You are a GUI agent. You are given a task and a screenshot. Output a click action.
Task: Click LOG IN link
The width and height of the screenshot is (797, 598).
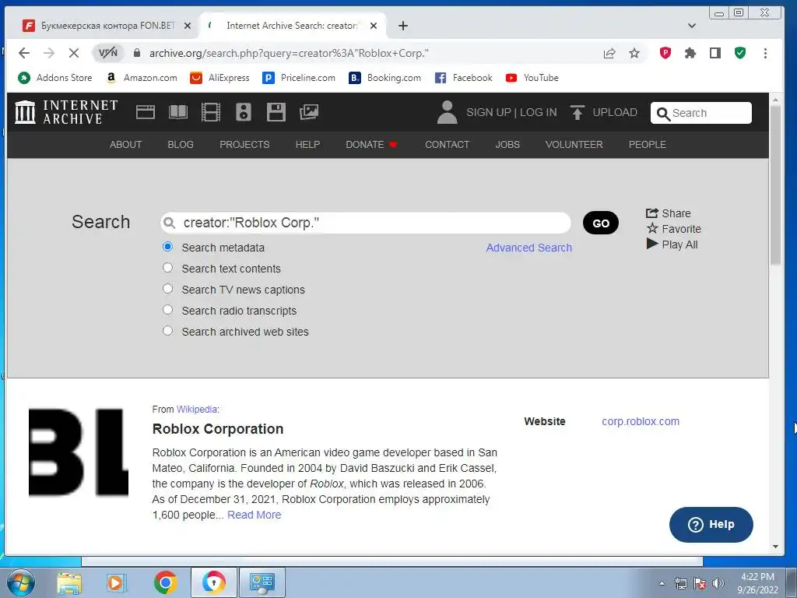tap(538, 112)
